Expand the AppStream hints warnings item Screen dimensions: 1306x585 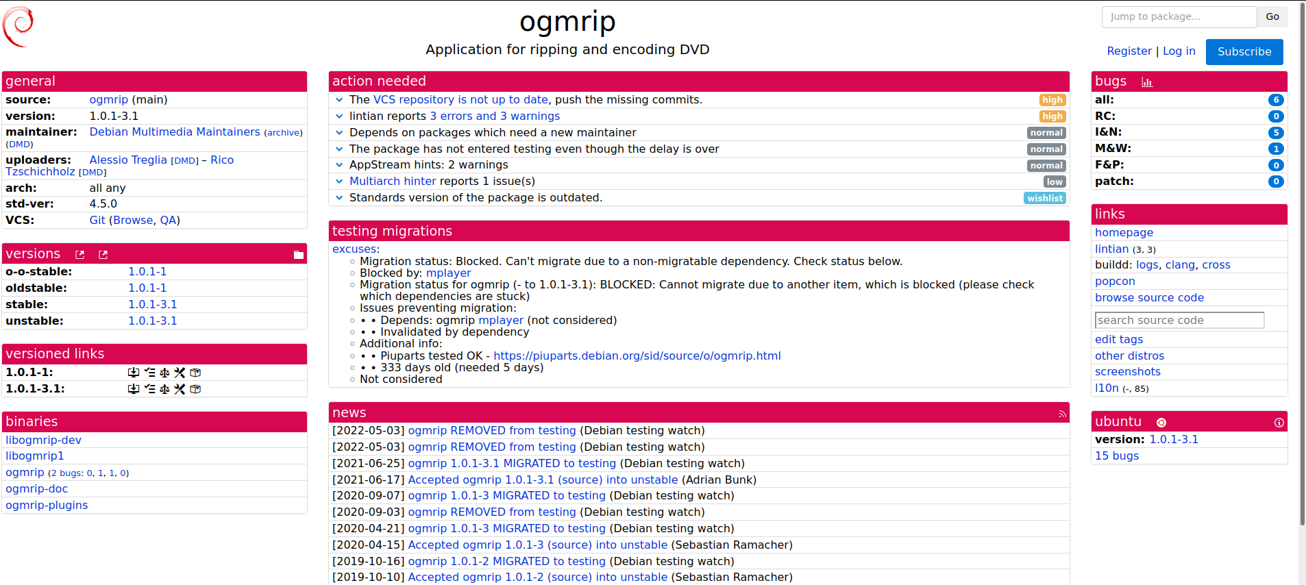(339, 165)
